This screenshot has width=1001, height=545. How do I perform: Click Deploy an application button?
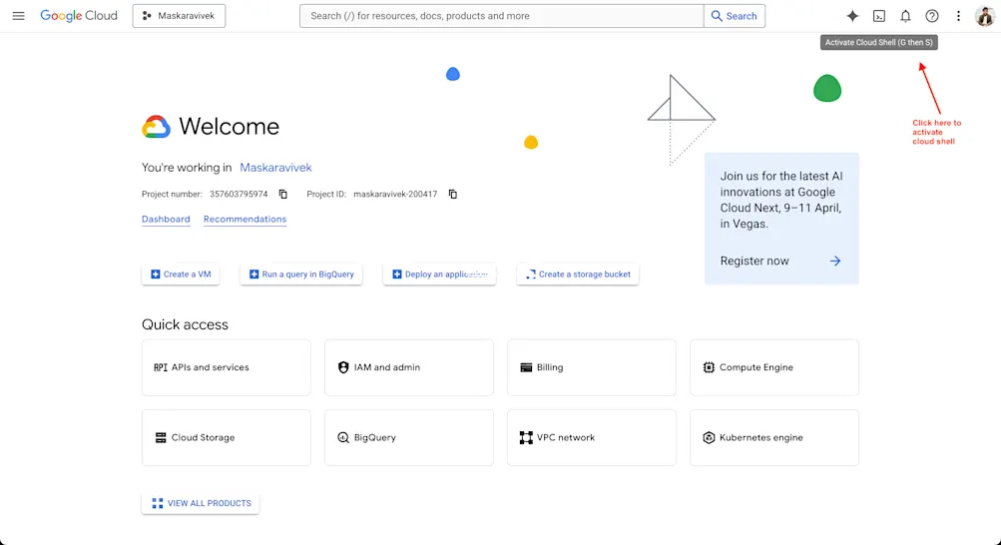[439, 274]
